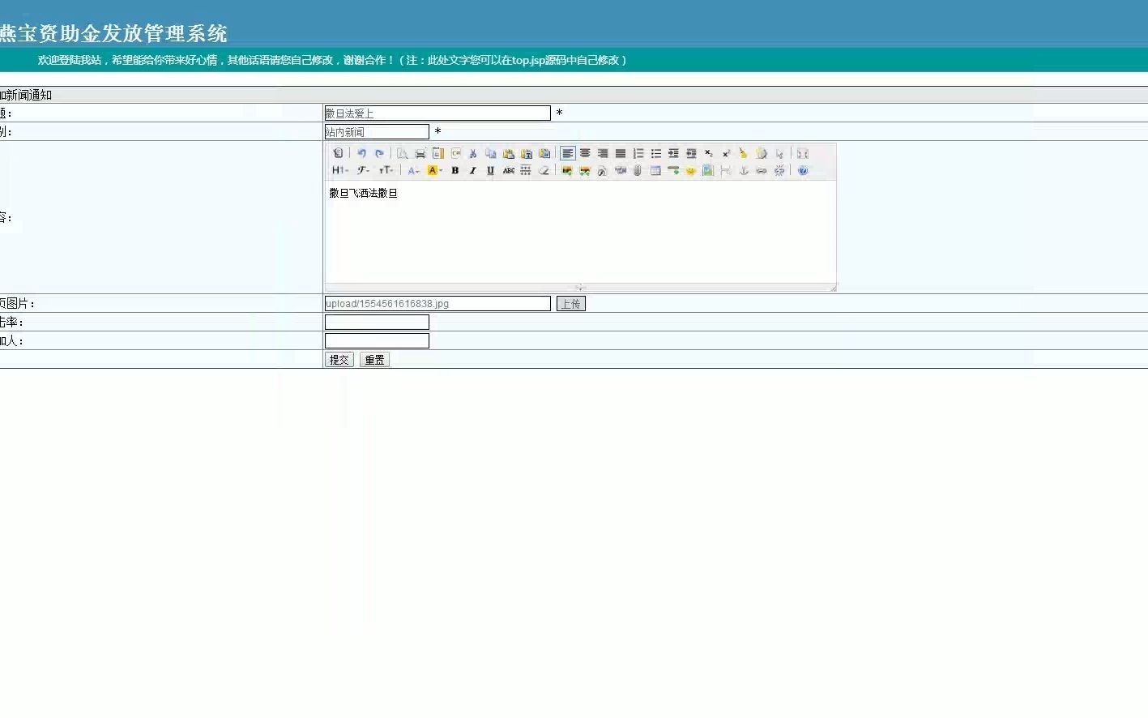Insert file attachment via paperclip icon

[x=638, y=170]
